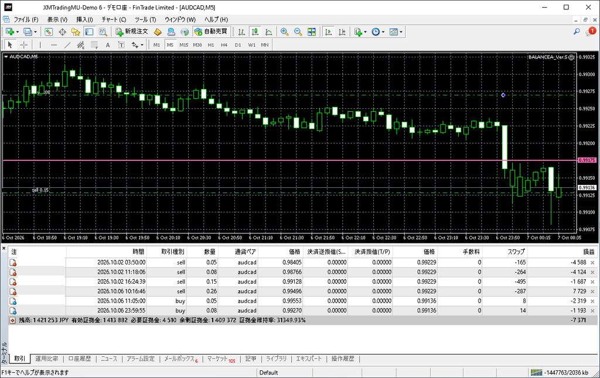The height and width of the screenshot is (378, 600).
Task: Select the Fibonacci retracement tool
Action: [94, 45]
